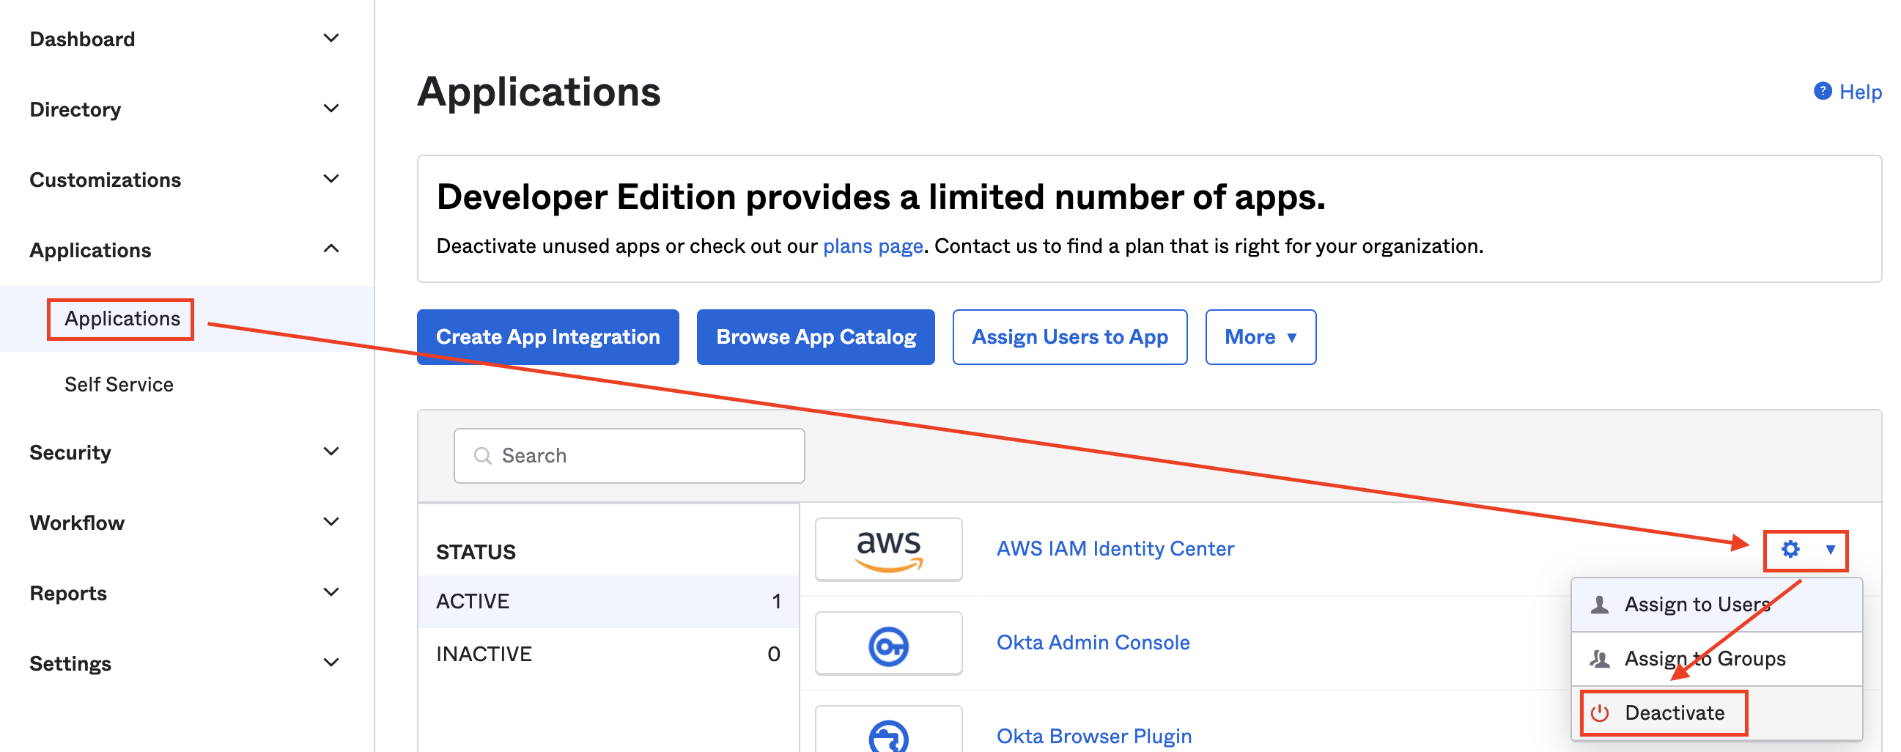
Task: Open Okta Admin Console app link
Action: [x=1093, y=642]
